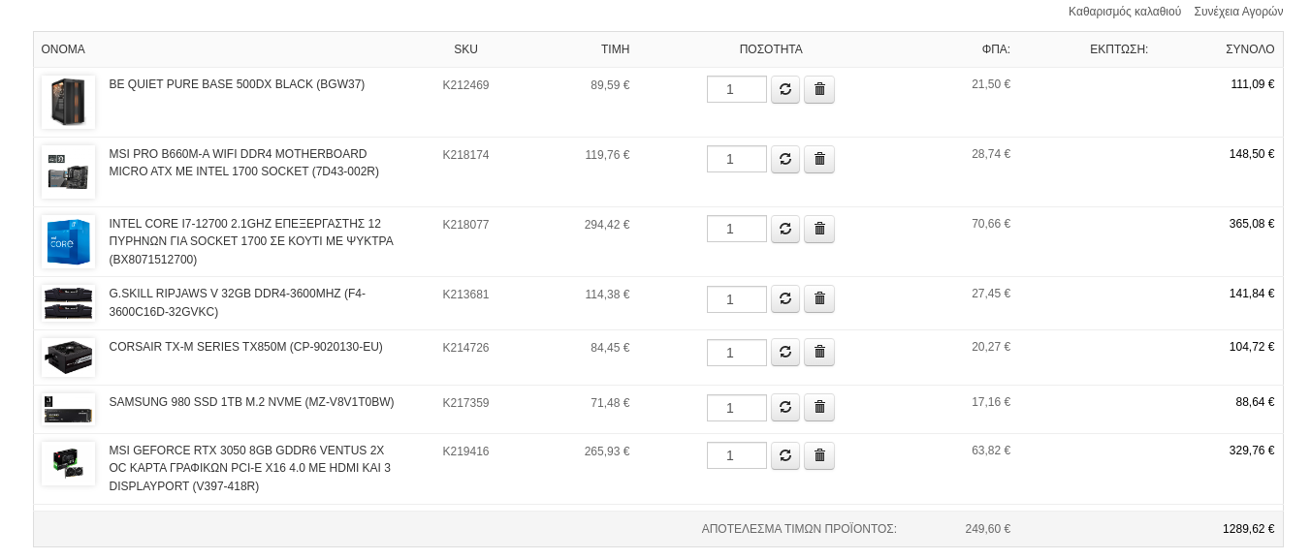Edit the quantity field for Samsung 980 SSD
The height and width of the screenshot is (560, 1311).
click(737, 408)
